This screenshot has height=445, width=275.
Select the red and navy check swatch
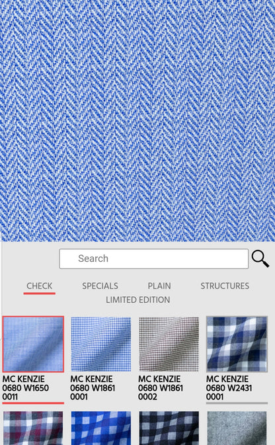pyautogui.click(x=33, y=428)
